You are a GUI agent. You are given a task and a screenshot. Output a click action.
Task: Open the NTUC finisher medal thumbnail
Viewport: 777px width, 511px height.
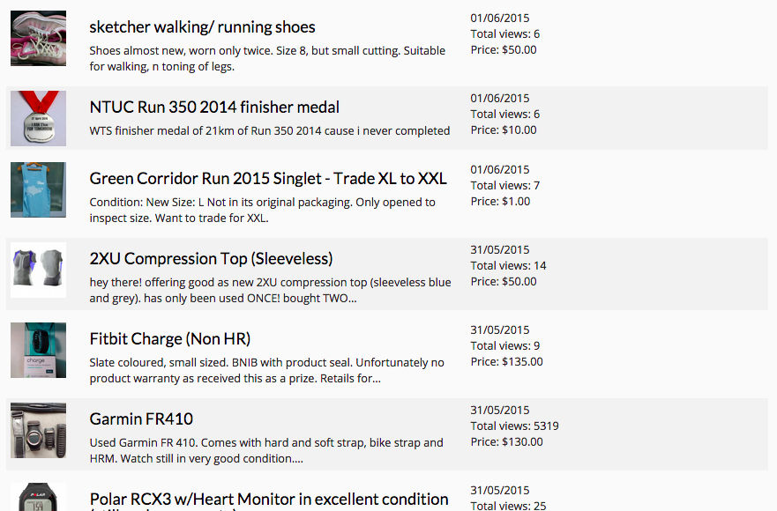point(38,118)
